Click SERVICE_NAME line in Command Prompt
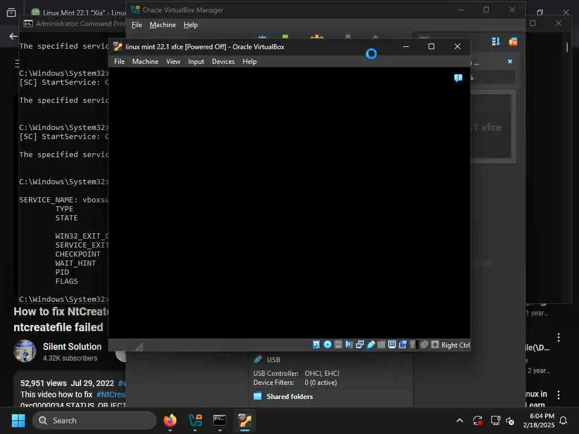The width and height of the screenshot is (579, 434). click(x=64, y=200)
